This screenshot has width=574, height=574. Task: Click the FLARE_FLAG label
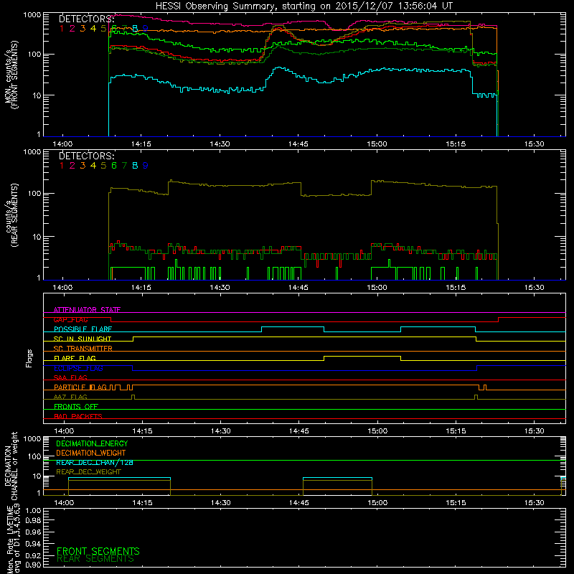pyautogui.click(x=75, y=358)
